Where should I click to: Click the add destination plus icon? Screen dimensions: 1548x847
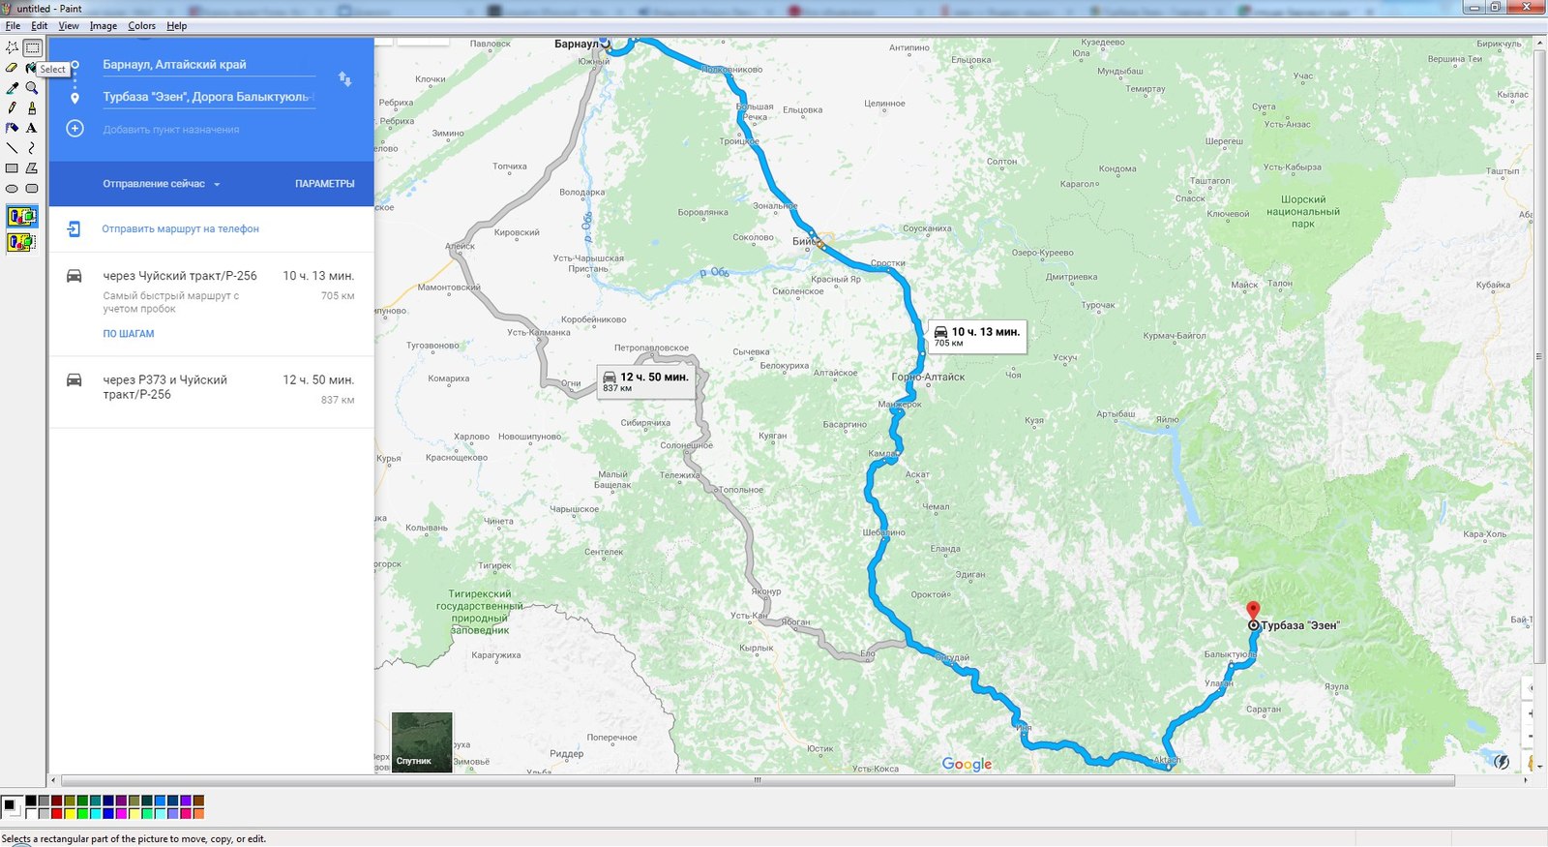coord(74,129)
